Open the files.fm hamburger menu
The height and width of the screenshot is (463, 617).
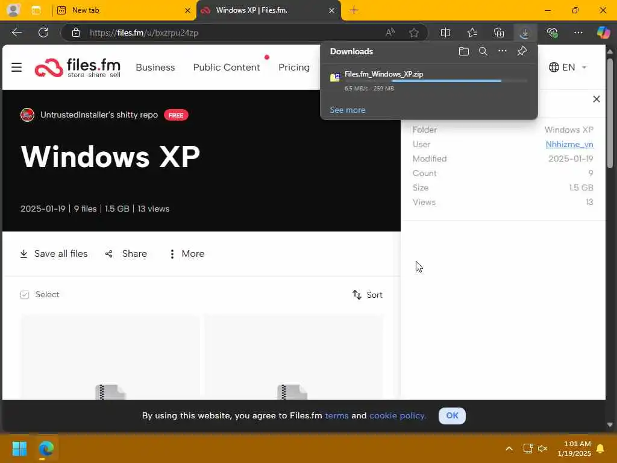pos(16,68)
